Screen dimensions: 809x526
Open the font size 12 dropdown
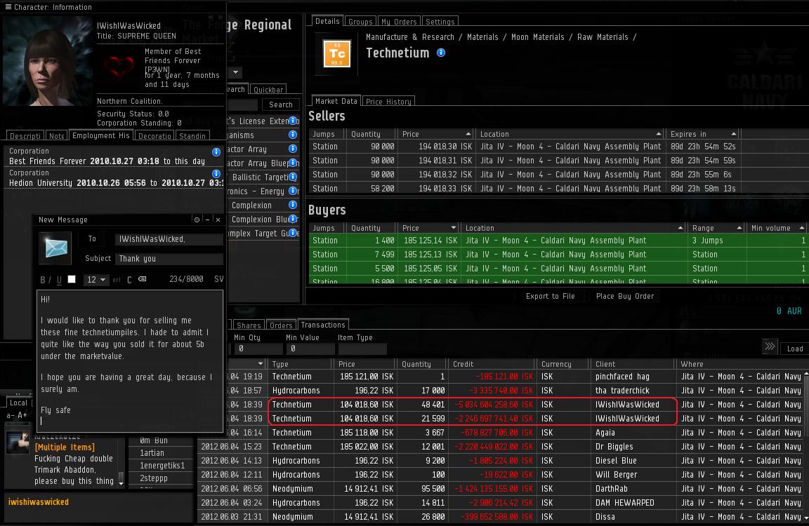(96, 280)
